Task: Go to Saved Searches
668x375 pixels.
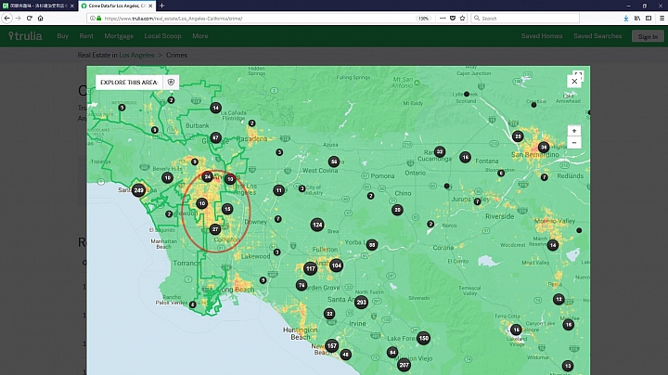Action: [597, 36]
